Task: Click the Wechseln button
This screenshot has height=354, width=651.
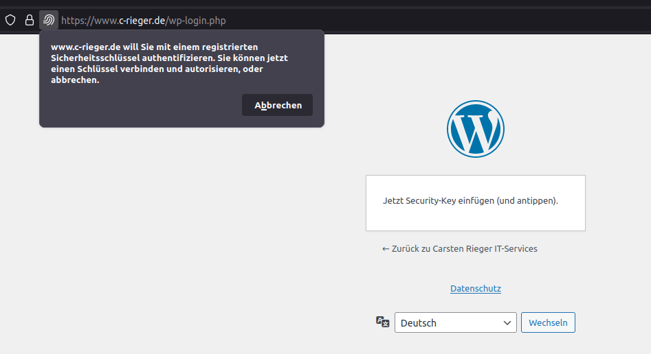Action: click(x=548, y=322)
